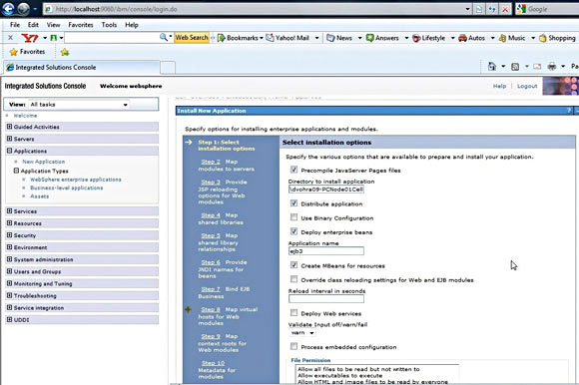Click the Read Mail icon in command bar

537,67
